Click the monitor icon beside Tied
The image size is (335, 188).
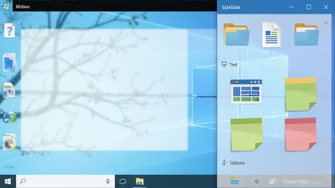point(224,64)
